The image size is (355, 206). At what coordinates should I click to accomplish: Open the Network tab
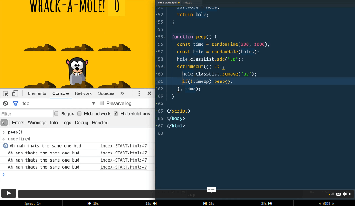83,93
